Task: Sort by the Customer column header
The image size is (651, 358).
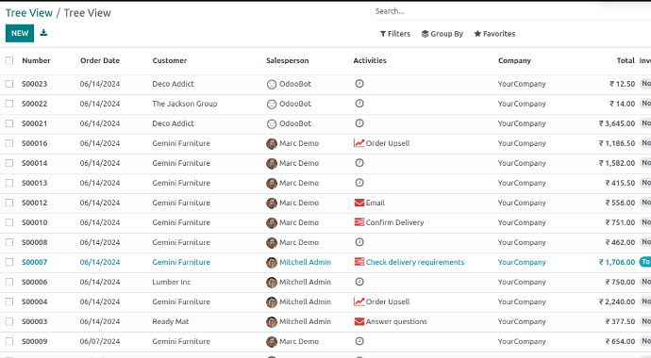Action: [x=170, y=60]
